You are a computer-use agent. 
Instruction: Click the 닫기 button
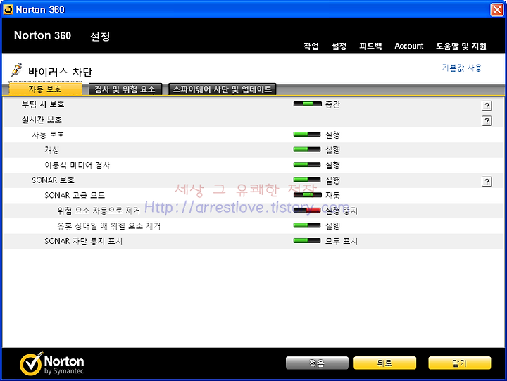pos(459,363)
